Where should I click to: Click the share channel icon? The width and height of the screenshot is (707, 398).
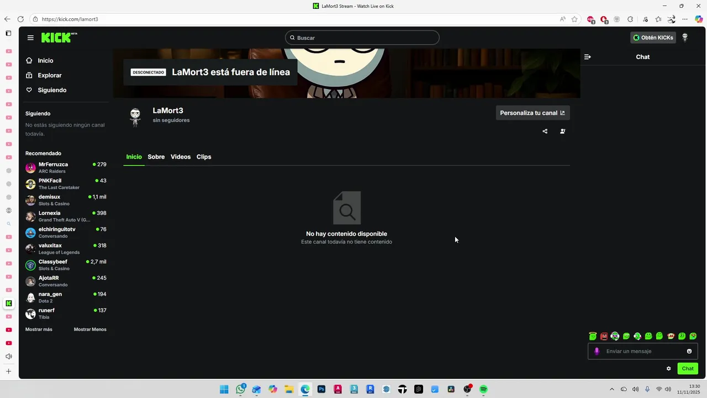(x=545, y=132)
